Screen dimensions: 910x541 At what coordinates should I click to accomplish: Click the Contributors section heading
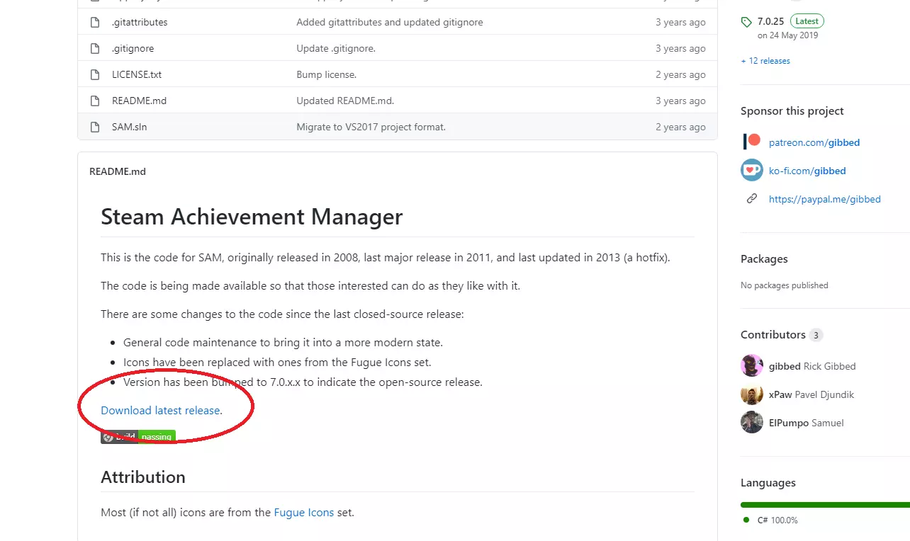[773, 335]
